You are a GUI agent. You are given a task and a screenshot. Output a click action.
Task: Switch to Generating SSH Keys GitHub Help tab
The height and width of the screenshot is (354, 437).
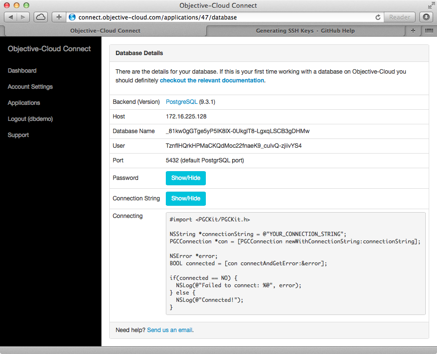[305, 31]
